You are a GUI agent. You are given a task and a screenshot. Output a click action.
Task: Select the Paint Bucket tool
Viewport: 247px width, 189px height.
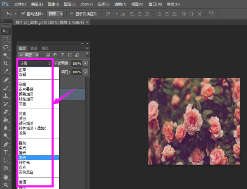[6, 120]
